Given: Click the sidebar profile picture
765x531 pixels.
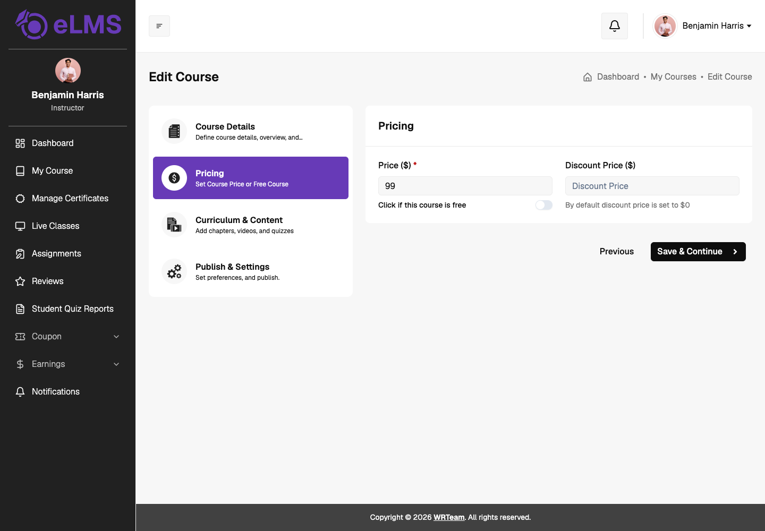Looking at the screenshot, I should (68, 71).
